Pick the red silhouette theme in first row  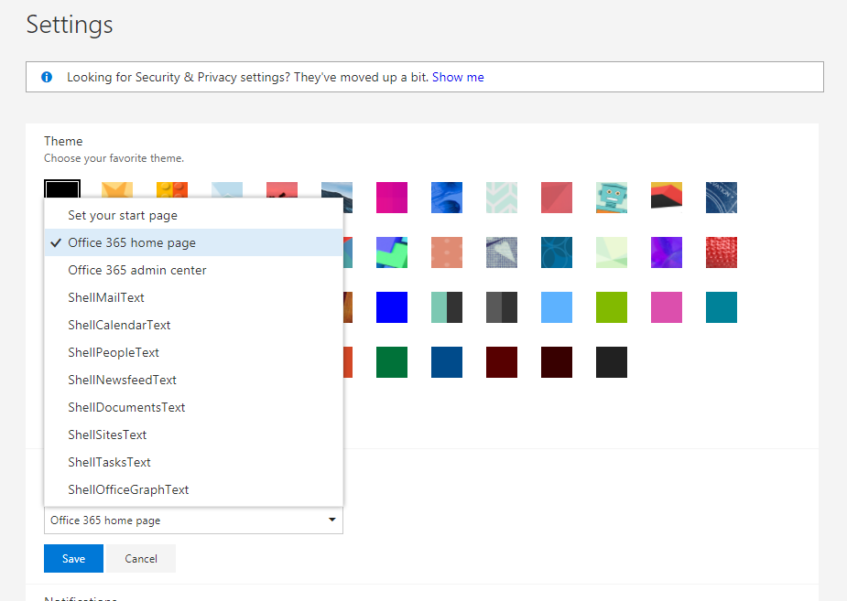pyautogui.click(x=282, y=190)
